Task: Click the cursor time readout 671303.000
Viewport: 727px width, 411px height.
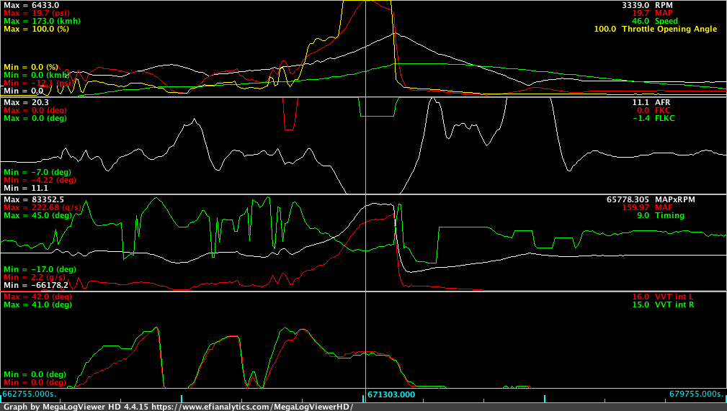Action: point(391,394)
